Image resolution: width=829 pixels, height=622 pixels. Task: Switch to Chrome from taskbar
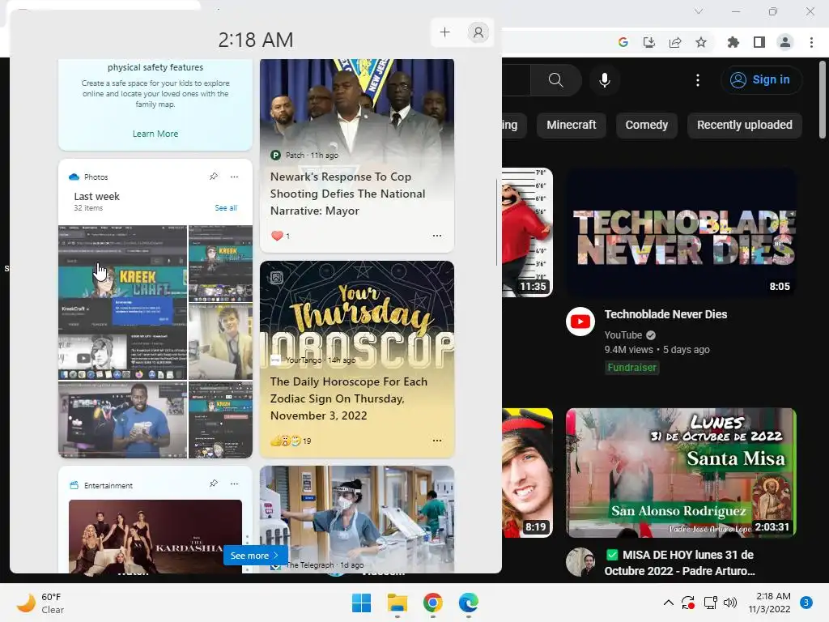[433, 603]
